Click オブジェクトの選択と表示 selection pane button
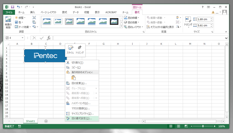This screenshot has height=133, width=233. tap(160, 27)
